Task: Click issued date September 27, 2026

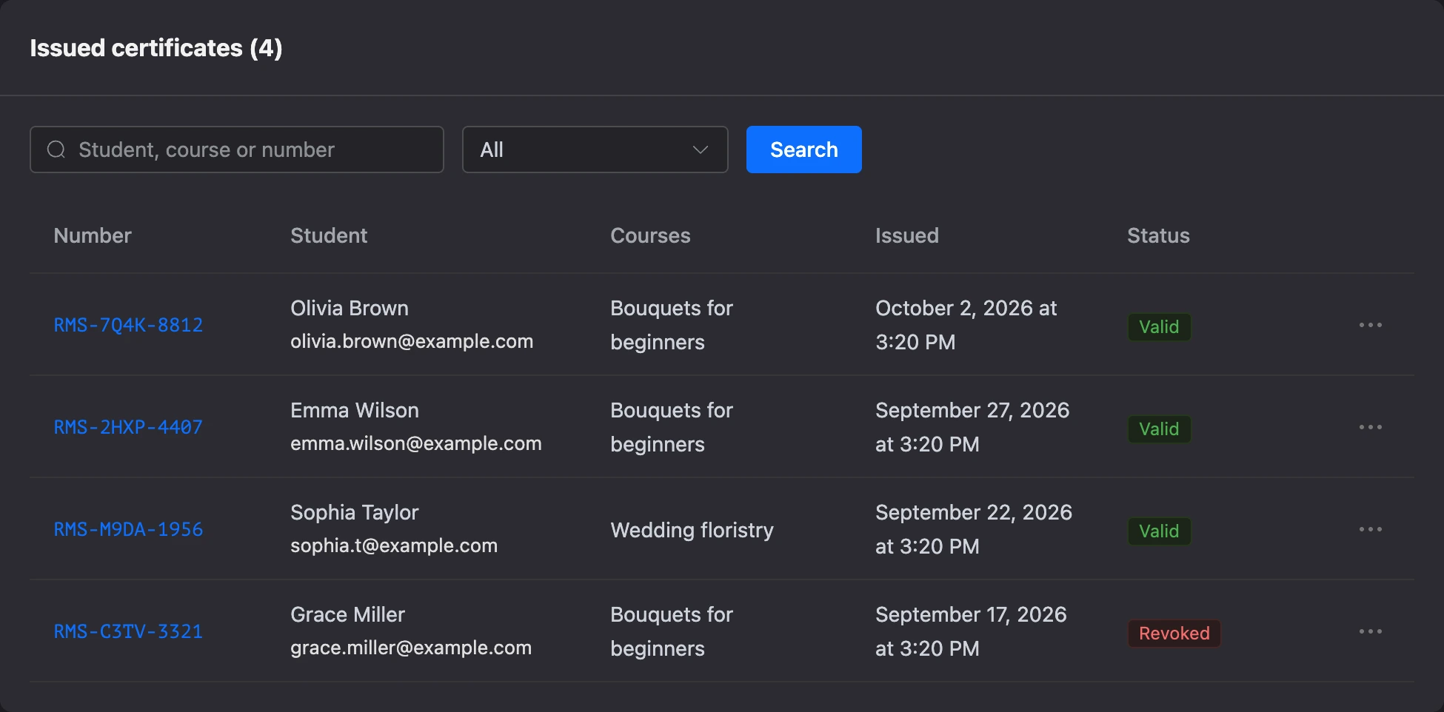Action: tap(972, 427)
